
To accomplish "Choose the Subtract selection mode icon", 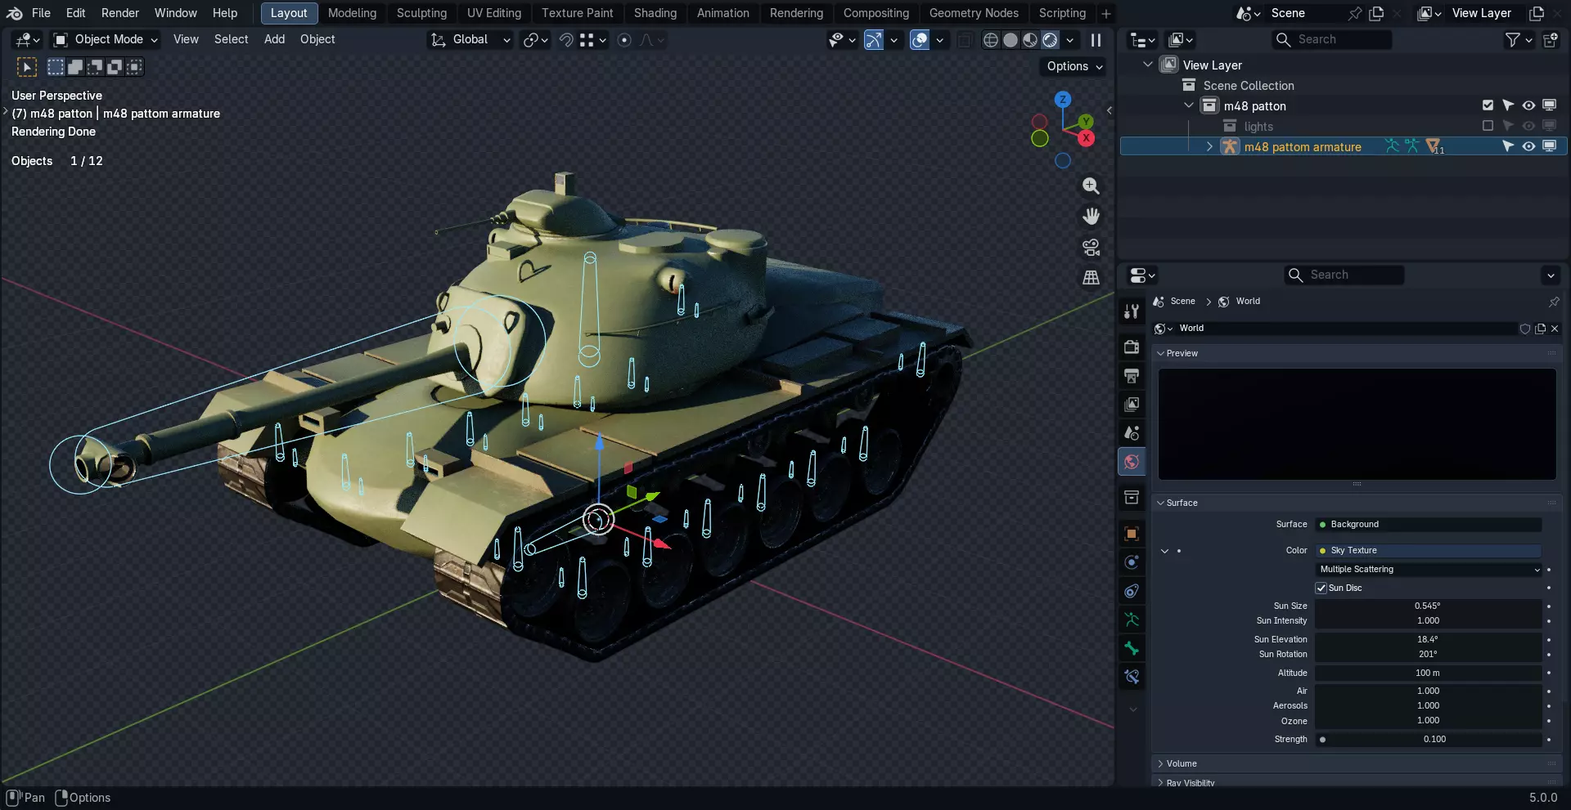I will (x=95, y=67).
